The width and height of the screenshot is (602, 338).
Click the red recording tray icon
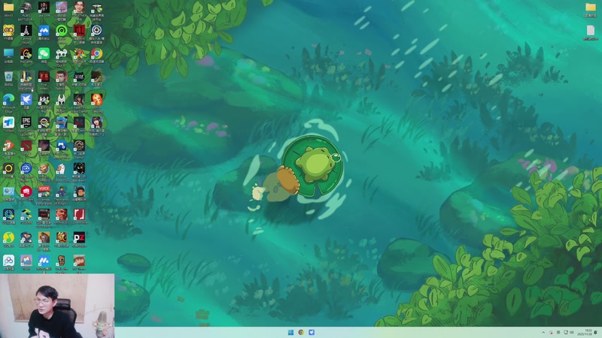pos(551,332)
